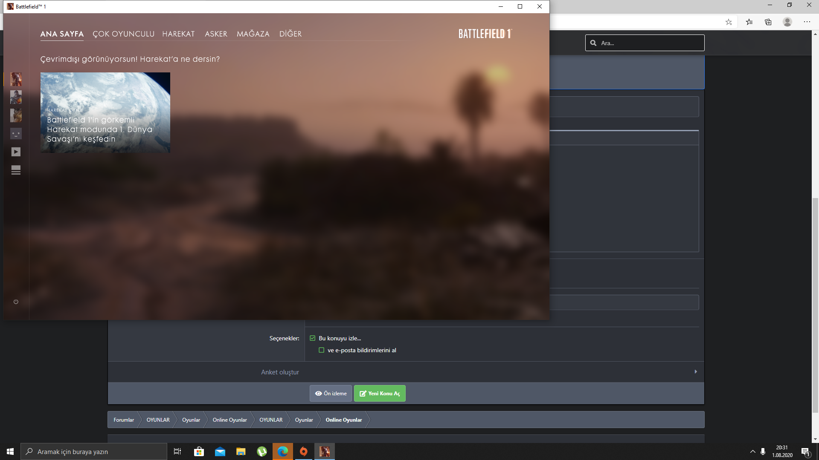Switch to Battlefield 1 taskbar icon
Viewport: 819px width, 460px height.
coord(325,451)
